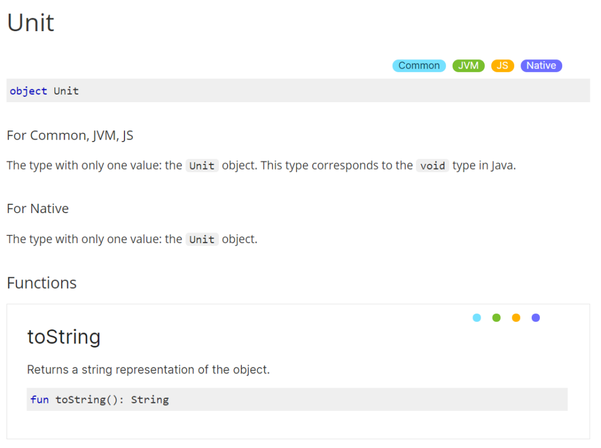The width and height of the screenshot is (601, 448).
Task: Click the purple Native dot indicator
Action: tap(535, 318)
